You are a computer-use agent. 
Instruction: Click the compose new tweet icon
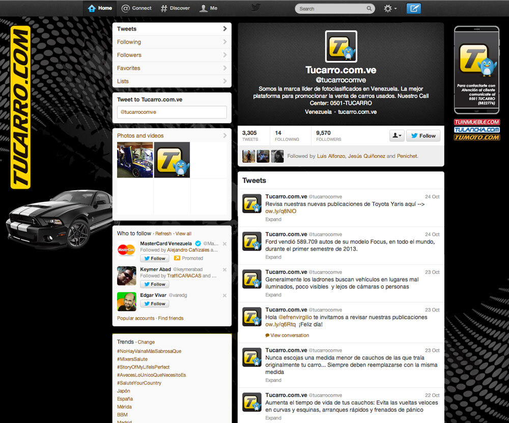click(x=414, y=8)
